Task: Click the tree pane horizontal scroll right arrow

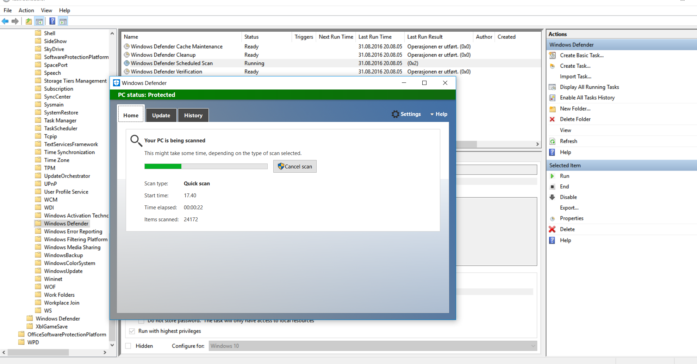Action: pos(105,352)
